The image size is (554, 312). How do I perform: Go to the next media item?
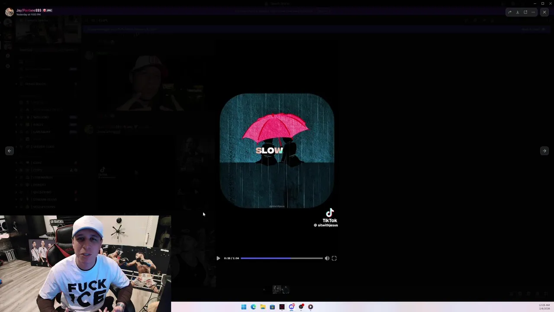[544, 151]
